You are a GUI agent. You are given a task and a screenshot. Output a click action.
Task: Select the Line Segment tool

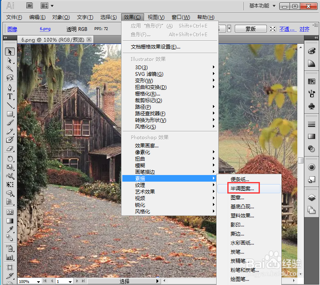pyautogui.click(x=9, y=105)
